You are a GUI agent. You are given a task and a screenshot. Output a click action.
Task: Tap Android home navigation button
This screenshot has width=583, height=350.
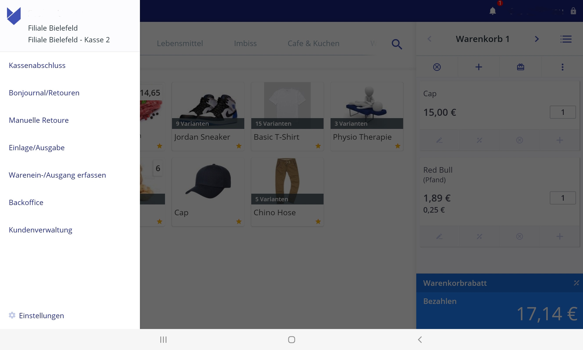(291, 339)
